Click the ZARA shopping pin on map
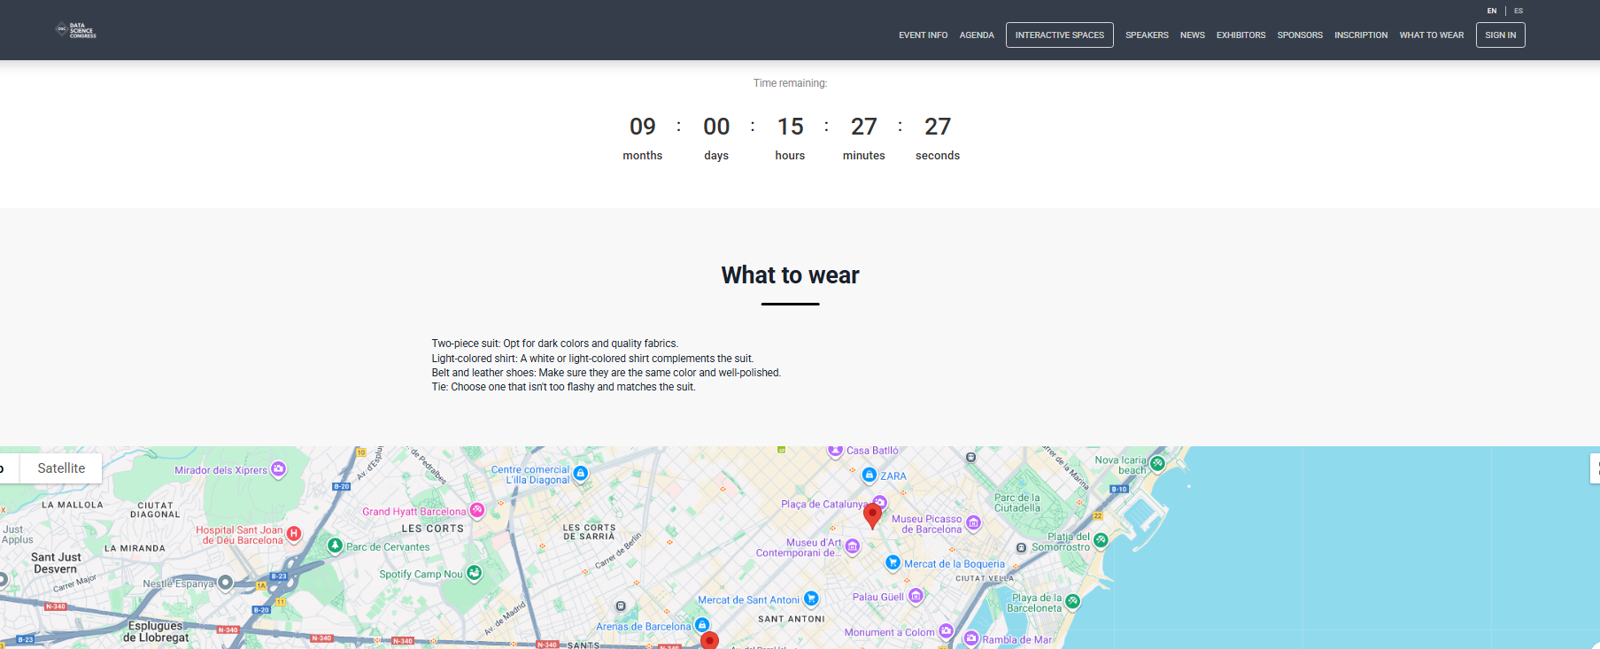This screenshot has width=1600, height=649. point(870,475)
